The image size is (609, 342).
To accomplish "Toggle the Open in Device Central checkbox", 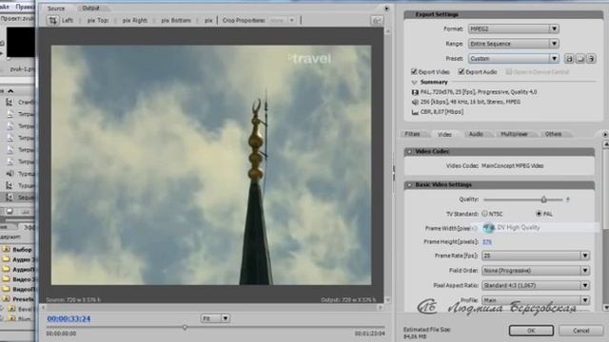I will tap(509, 72).
